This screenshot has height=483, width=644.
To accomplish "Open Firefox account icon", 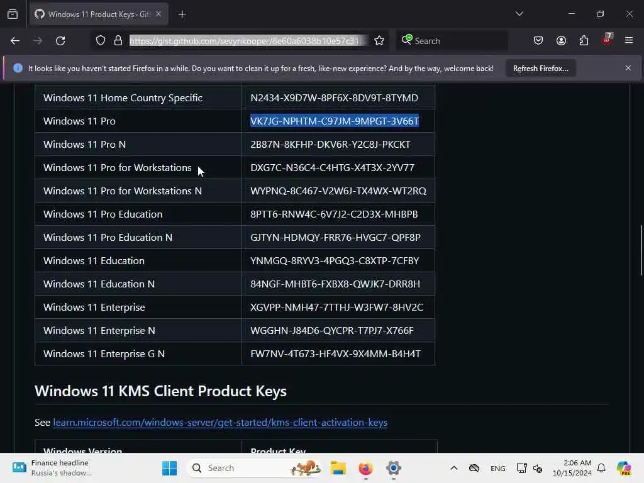I will point(561,41).
